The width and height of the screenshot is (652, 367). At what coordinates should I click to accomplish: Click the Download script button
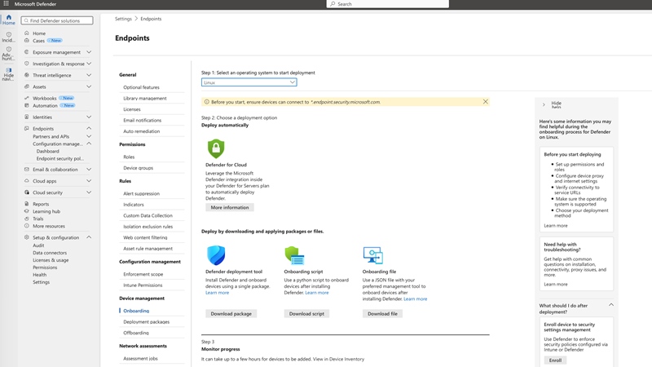coord(306,314)
